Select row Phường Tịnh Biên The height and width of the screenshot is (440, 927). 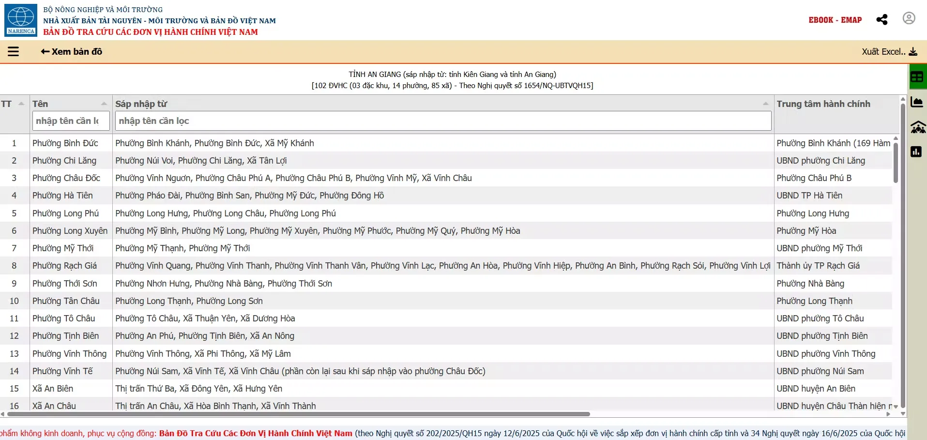[x=446, y=336]
